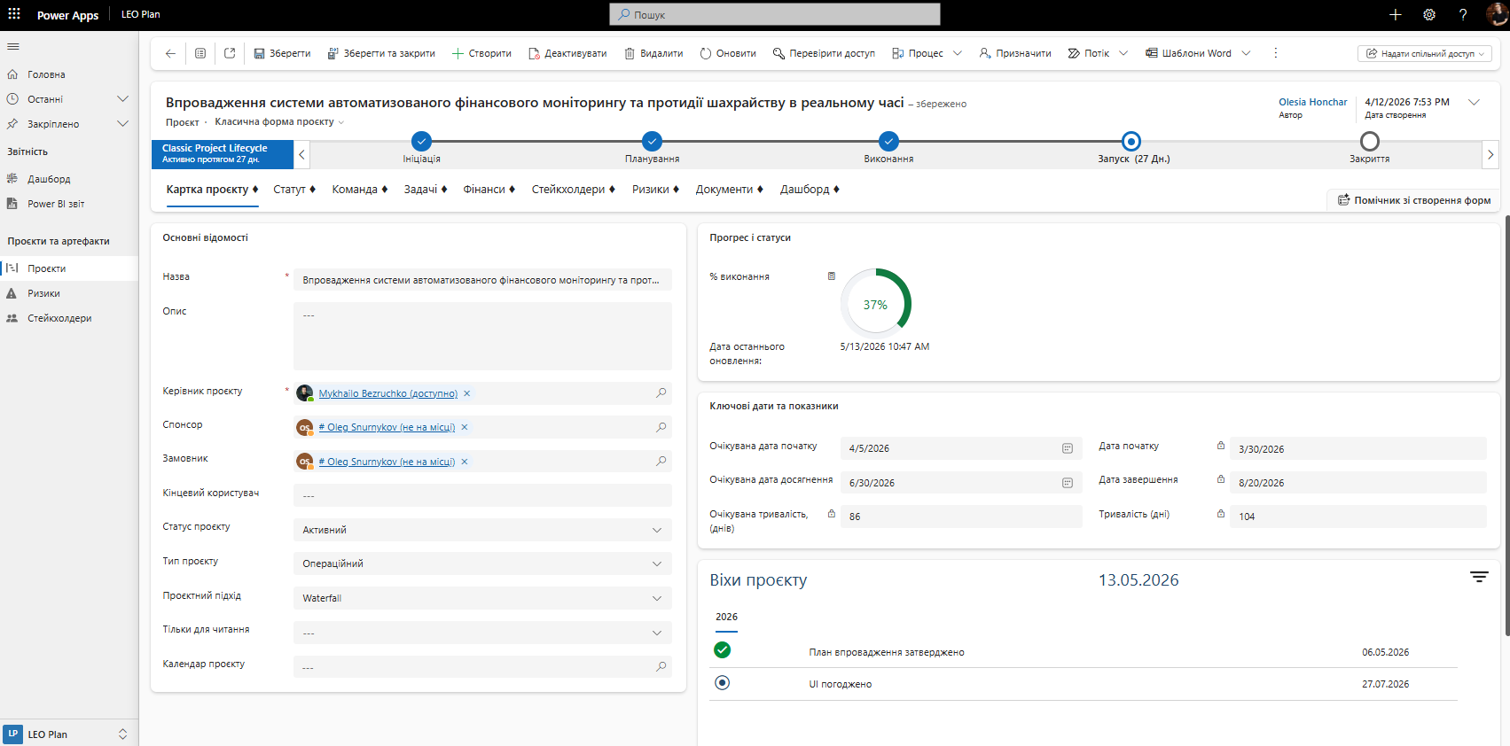1510x746 pixels.
Task: Click the % виконання info icon
Action: pyautogui.click(x=832, y=276)
